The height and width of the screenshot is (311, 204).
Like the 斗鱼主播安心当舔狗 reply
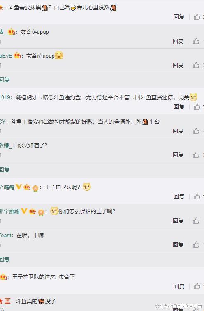click(x=196, y=131)
